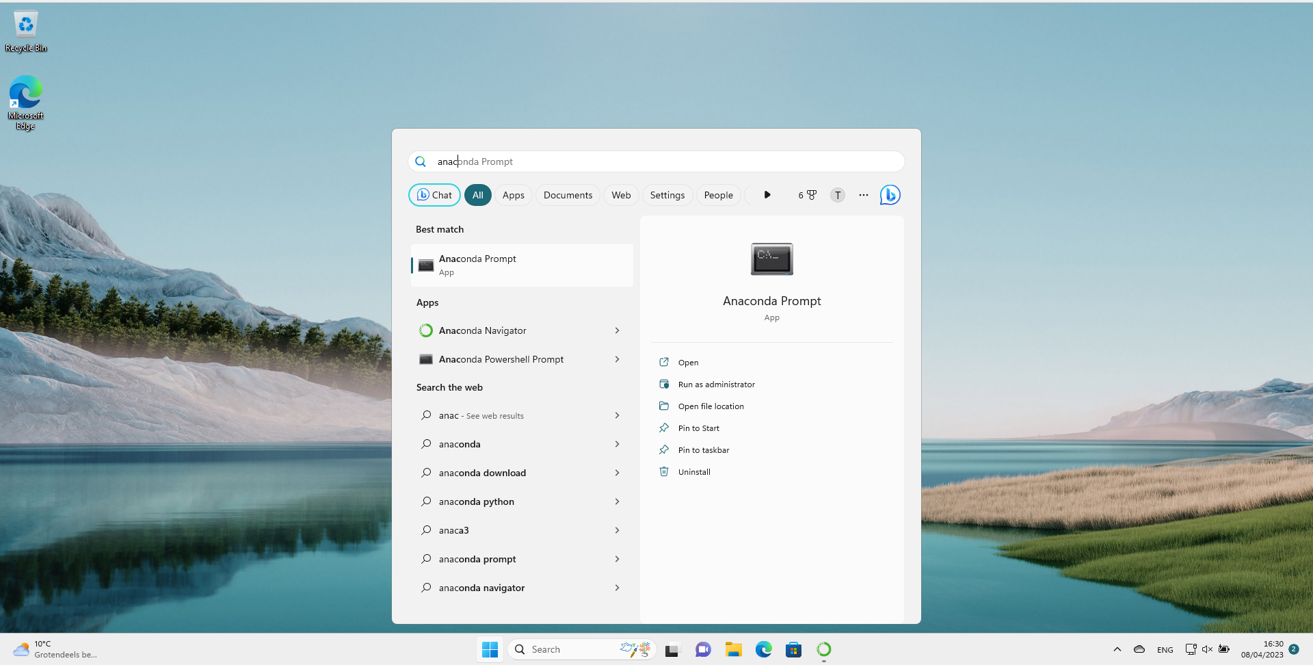Switch to the People filter tab

pos(719,195)
